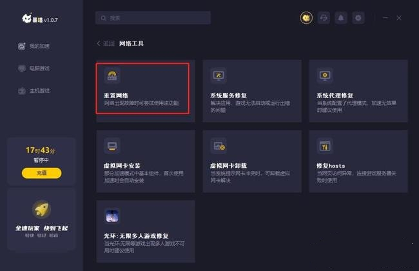The image size is (419, 271).
Task: Click the 修复hosts tool icon
Action: click(x=325, y=146)
